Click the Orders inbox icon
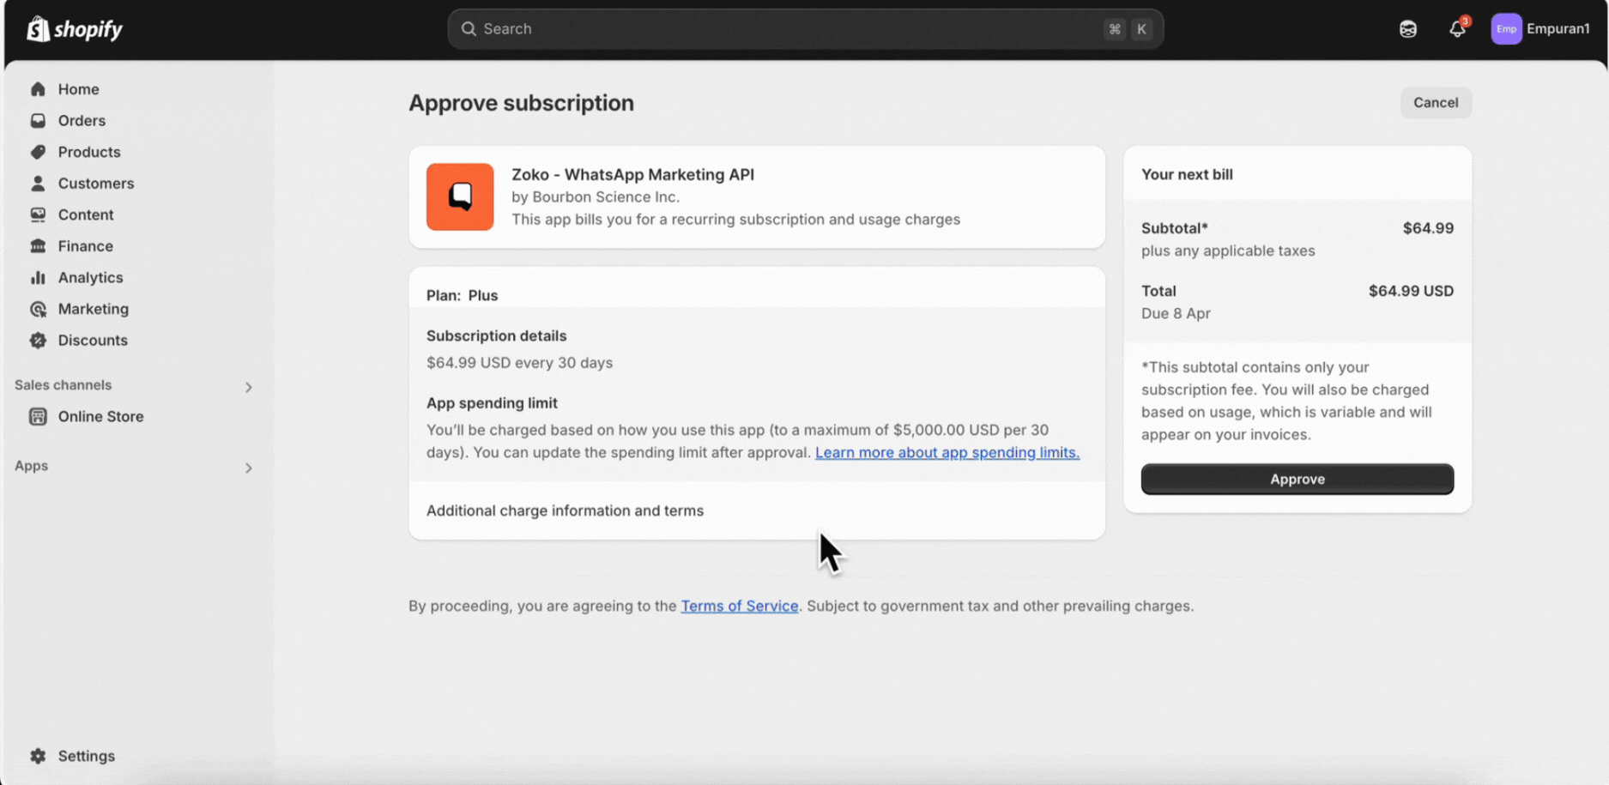1609x785 pixels. pyautogui.click(x=38, y=121)
